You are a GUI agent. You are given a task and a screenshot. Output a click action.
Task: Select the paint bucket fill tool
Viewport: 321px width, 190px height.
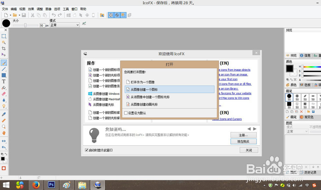[x=4, y=88]
